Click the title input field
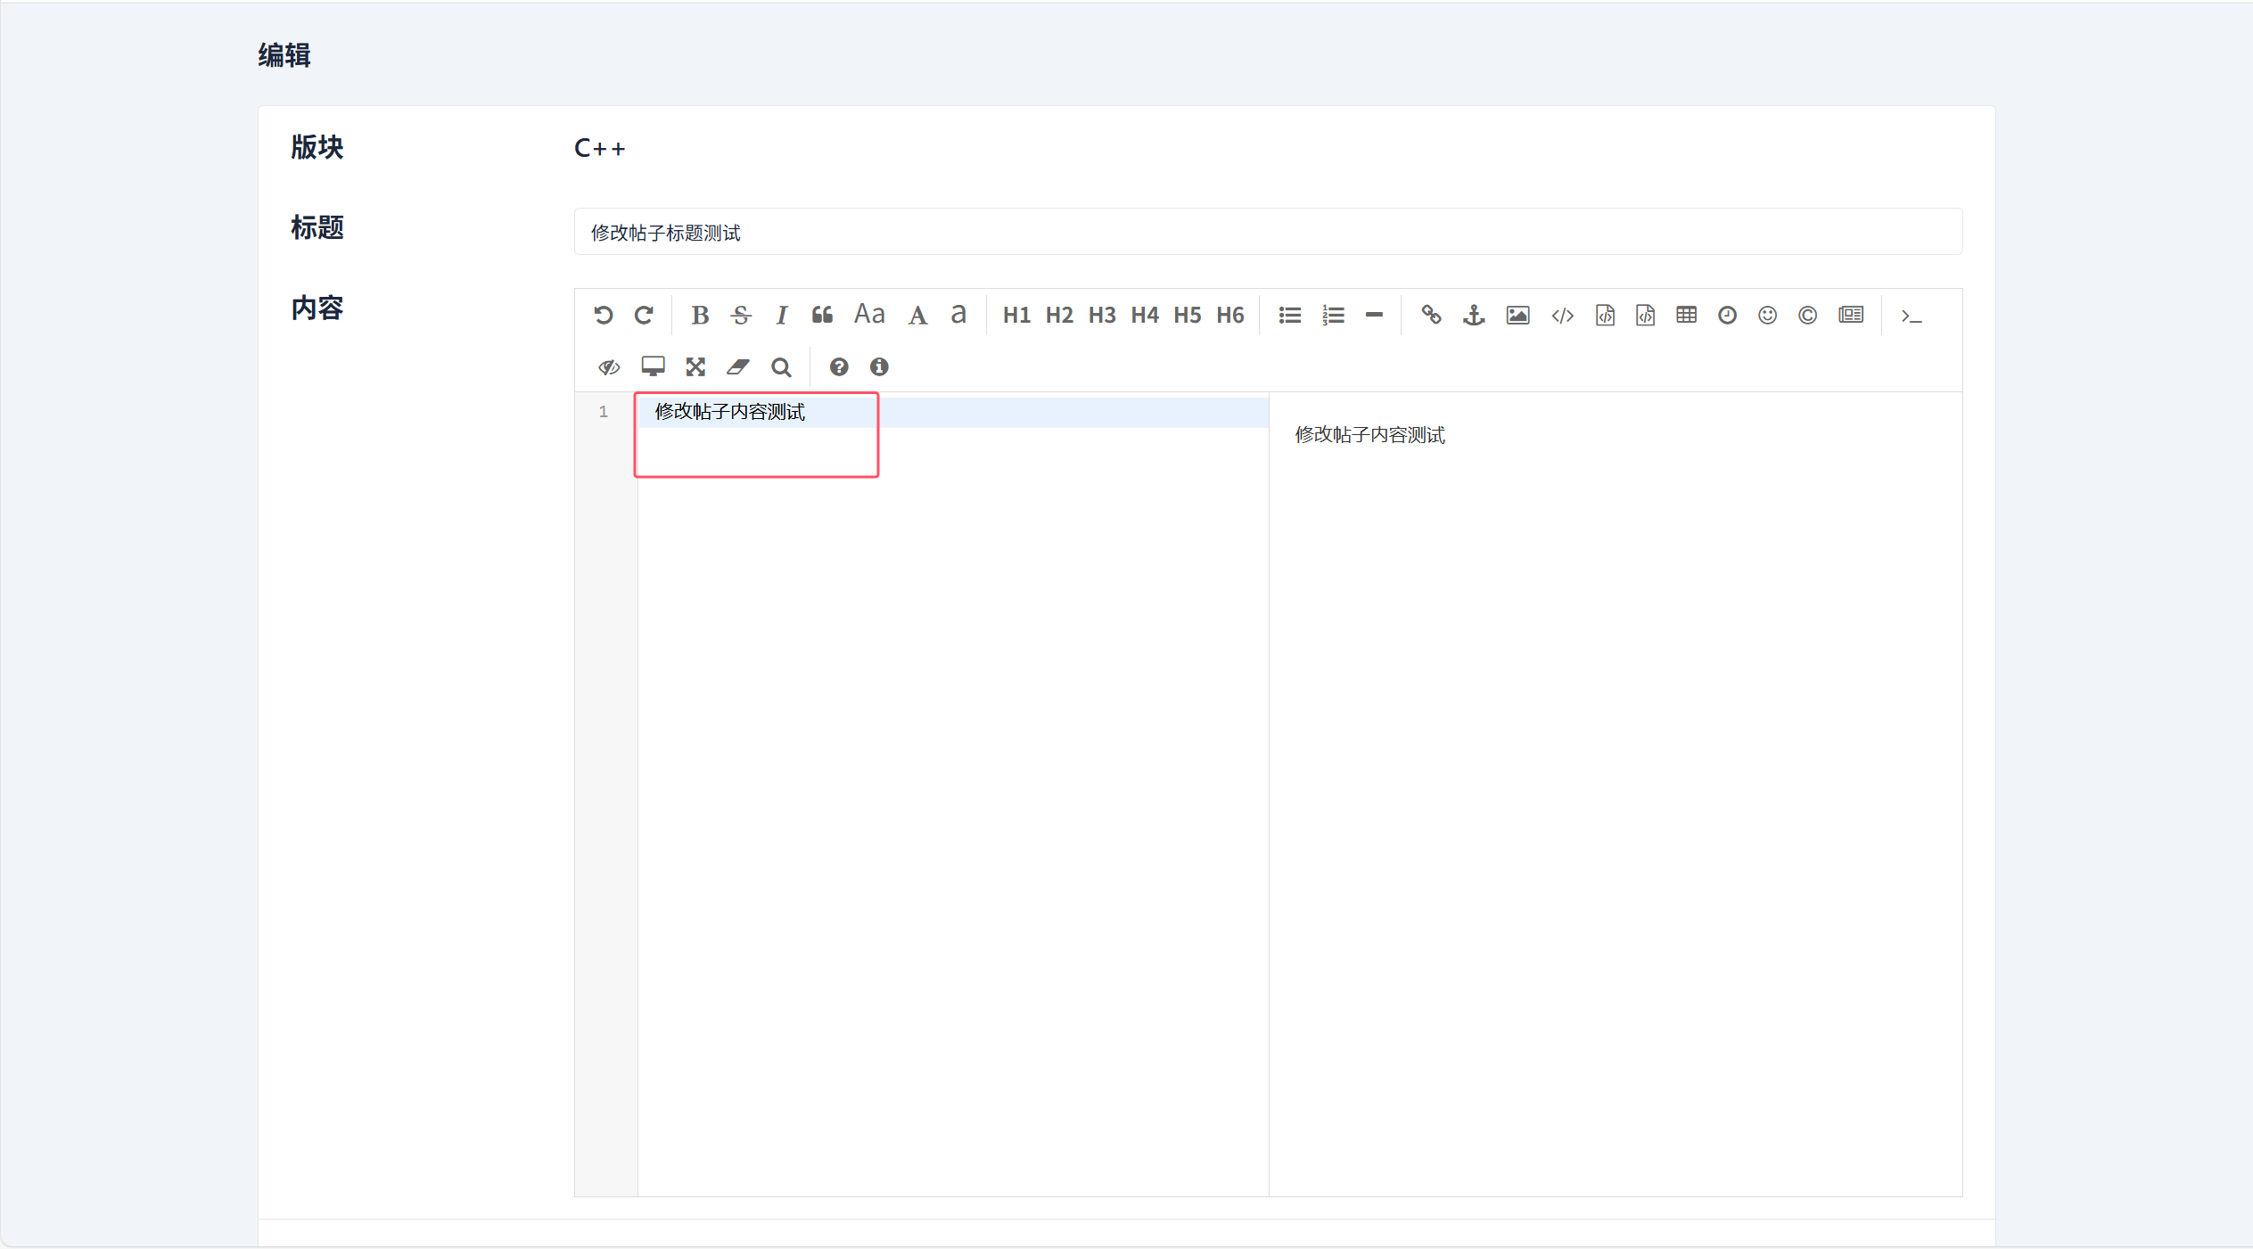The image size is (2253, 1249). tap(1267, 232)
